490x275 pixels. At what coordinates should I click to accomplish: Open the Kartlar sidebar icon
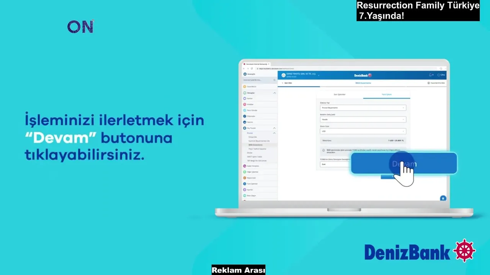click(245, 99)
